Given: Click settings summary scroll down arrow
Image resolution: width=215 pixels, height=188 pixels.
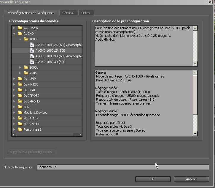Looking at the screenshot, I should click(x=195, y=134).
